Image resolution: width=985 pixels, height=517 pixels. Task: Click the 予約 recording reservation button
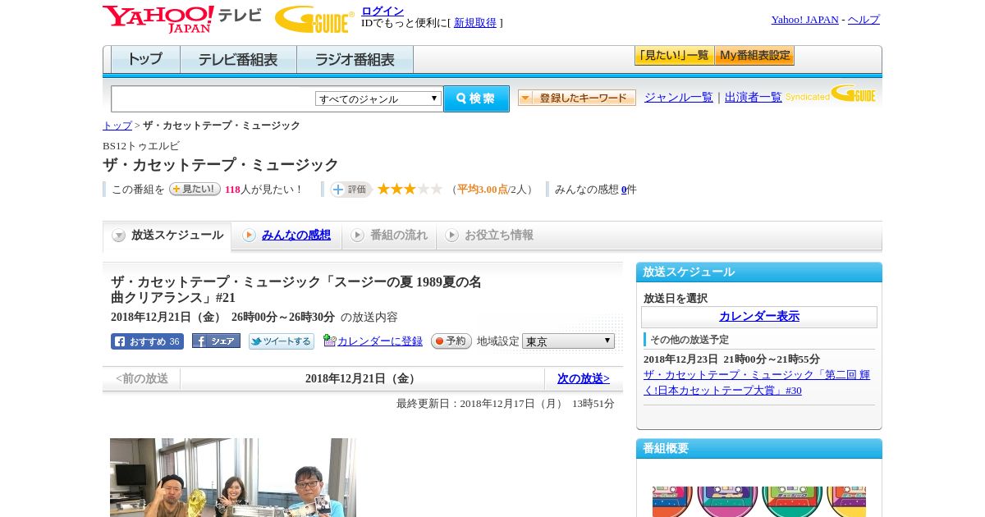tap(451, 341)
